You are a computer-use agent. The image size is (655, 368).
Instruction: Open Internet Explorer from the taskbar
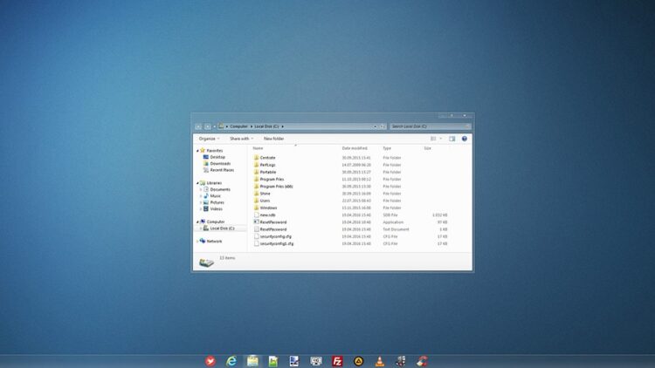(x=231, y=360)
